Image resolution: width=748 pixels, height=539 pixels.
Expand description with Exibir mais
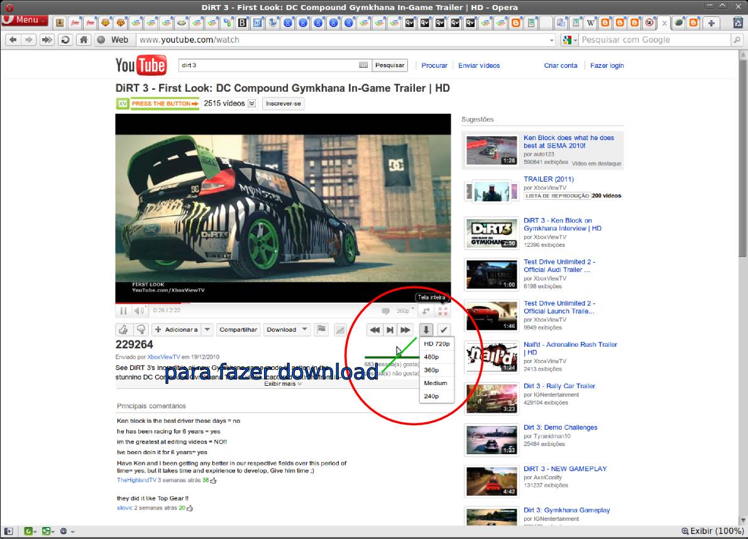point(283,384)
